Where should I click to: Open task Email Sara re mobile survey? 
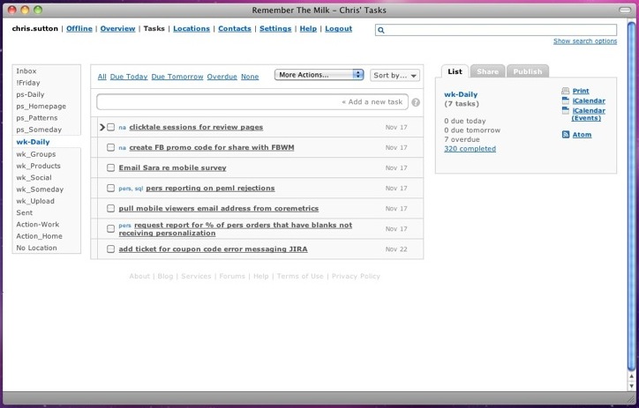click(x=172, y=168)
